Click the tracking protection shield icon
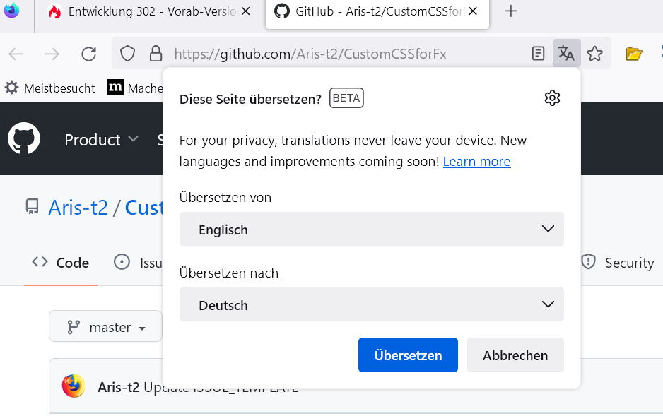 point(127,54)
